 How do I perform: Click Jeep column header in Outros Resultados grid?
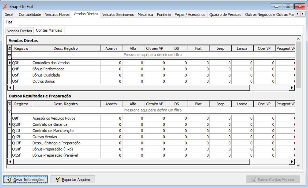[x=220, y=104]
